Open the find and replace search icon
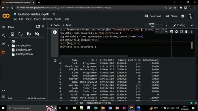The height and width of the screenshot is (111, 198). 3,36
